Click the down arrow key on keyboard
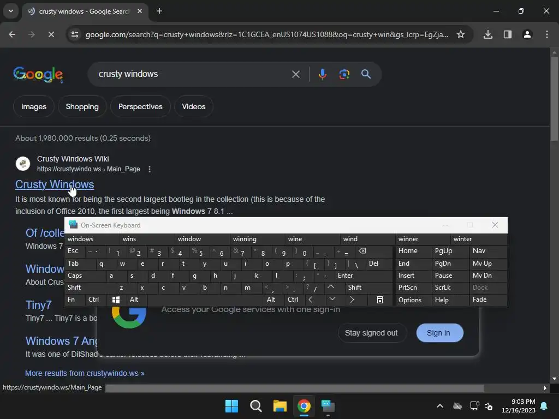The height and width of the screenshot is (419, 559). click(332, 299)
